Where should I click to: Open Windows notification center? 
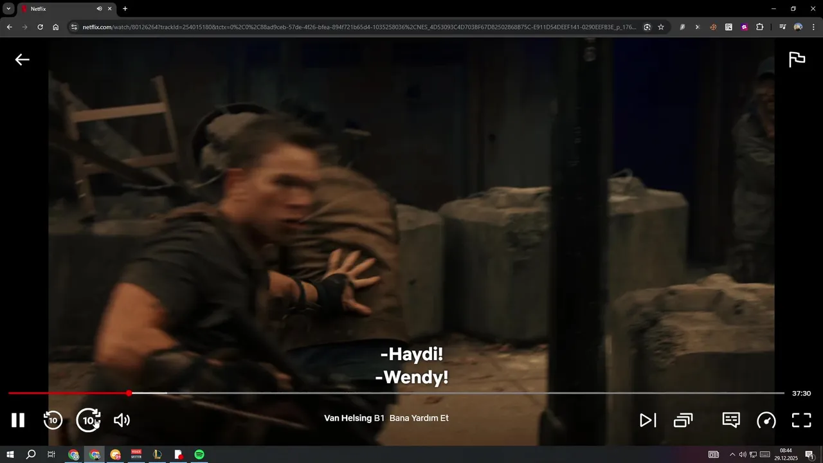click(x=809, y=455)
